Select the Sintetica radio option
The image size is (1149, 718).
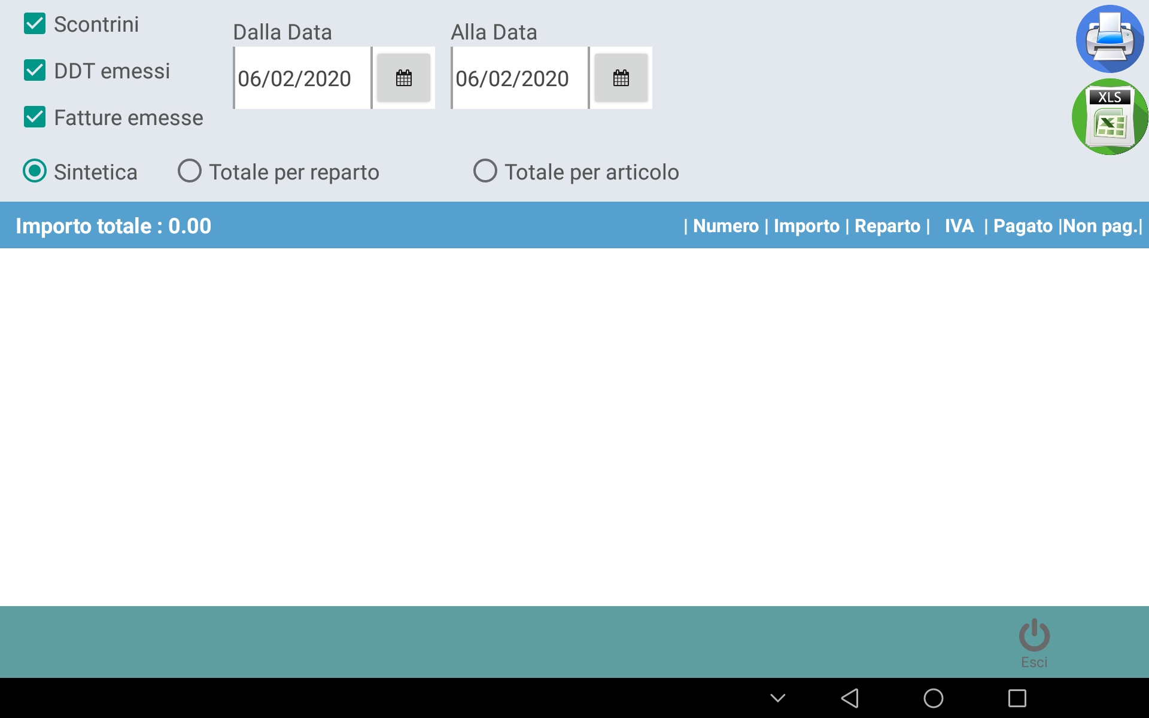coord(35,171)
